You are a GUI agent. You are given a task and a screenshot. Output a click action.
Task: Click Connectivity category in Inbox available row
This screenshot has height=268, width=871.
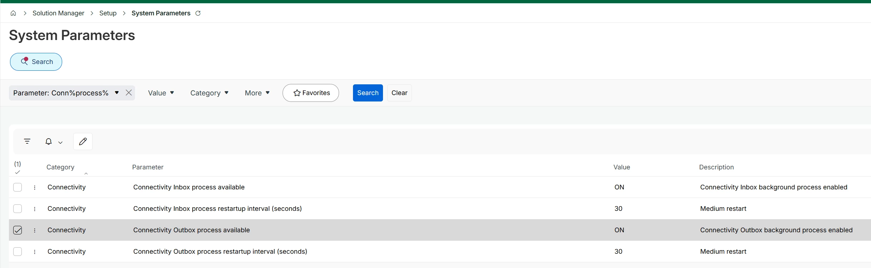pyautogui.click(x=66, y=187)
